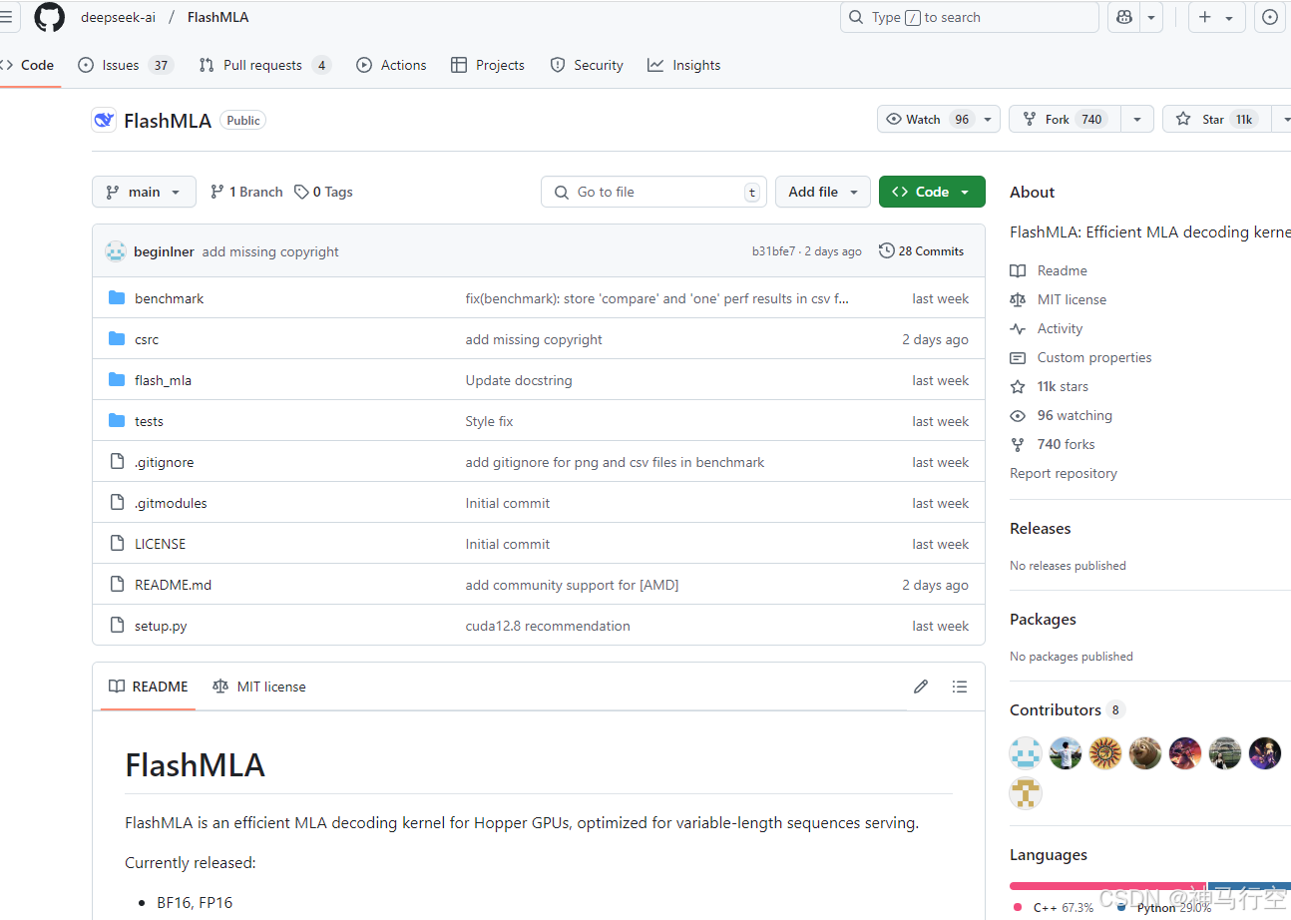Switch to the Security tab
The width and height of the screenshot is (1291, 920).
[587, 65]
